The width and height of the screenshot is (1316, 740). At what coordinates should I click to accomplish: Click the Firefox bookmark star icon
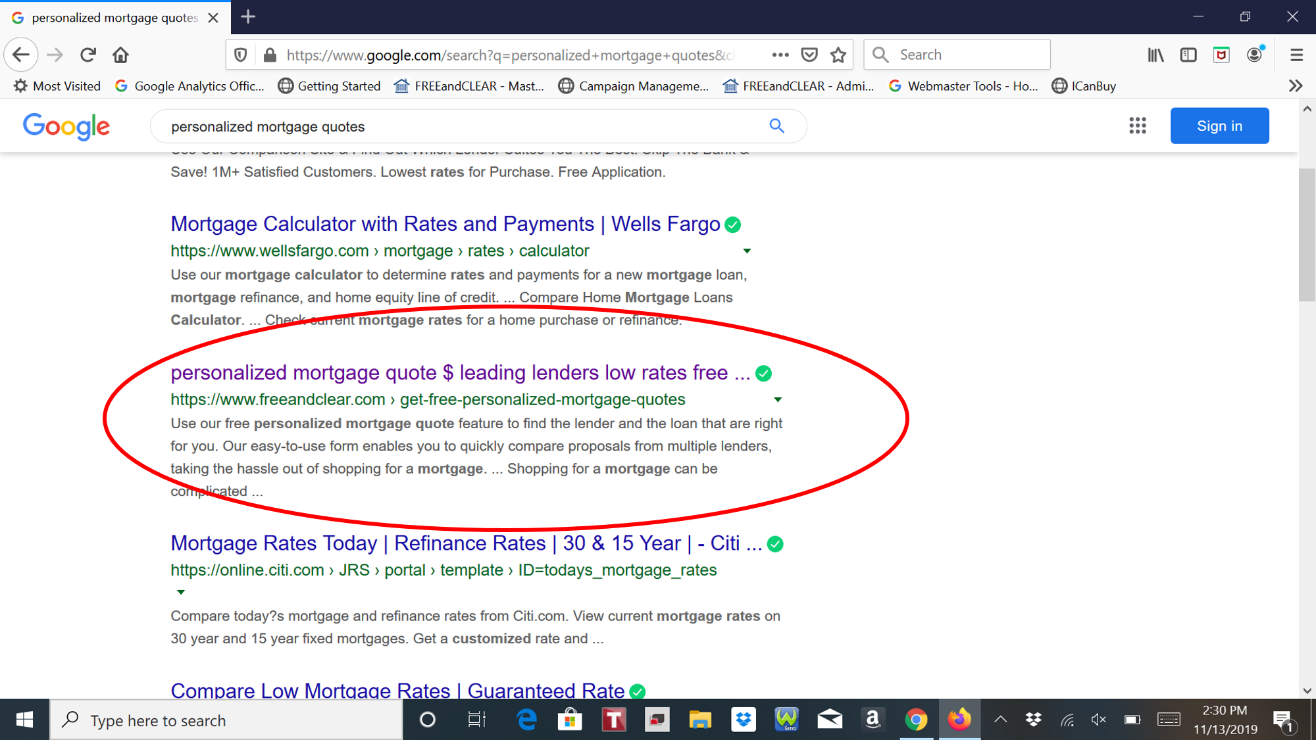838,54
